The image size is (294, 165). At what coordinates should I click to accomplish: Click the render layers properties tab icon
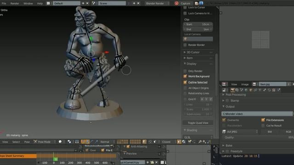point(237,90)
